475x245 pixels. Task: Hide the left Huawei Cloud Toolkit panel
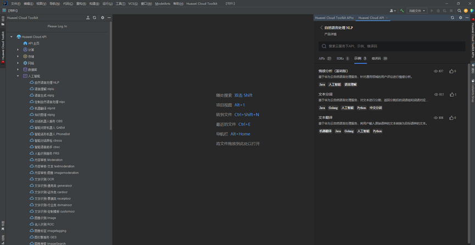coord(109,18)
